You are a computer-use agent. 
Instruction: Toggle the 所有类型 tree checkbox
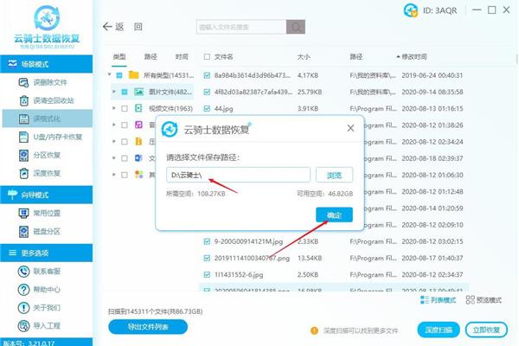(x=119, y=75)
